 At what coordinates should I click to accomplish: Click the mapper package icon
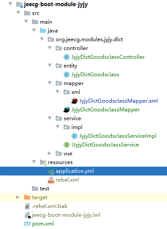coord(59,83)
